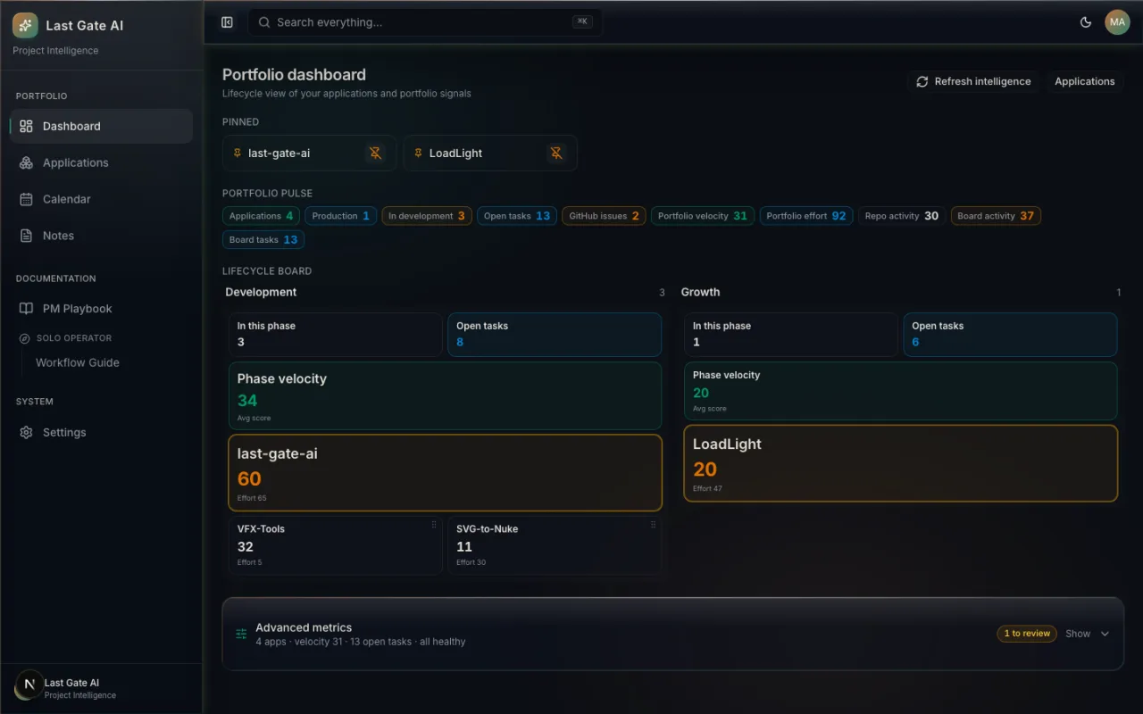This screenshot has height=714, width=1143.
Task: Open the LoadLight lifecycle card in Growth
Action: click(x=900, y=463)
